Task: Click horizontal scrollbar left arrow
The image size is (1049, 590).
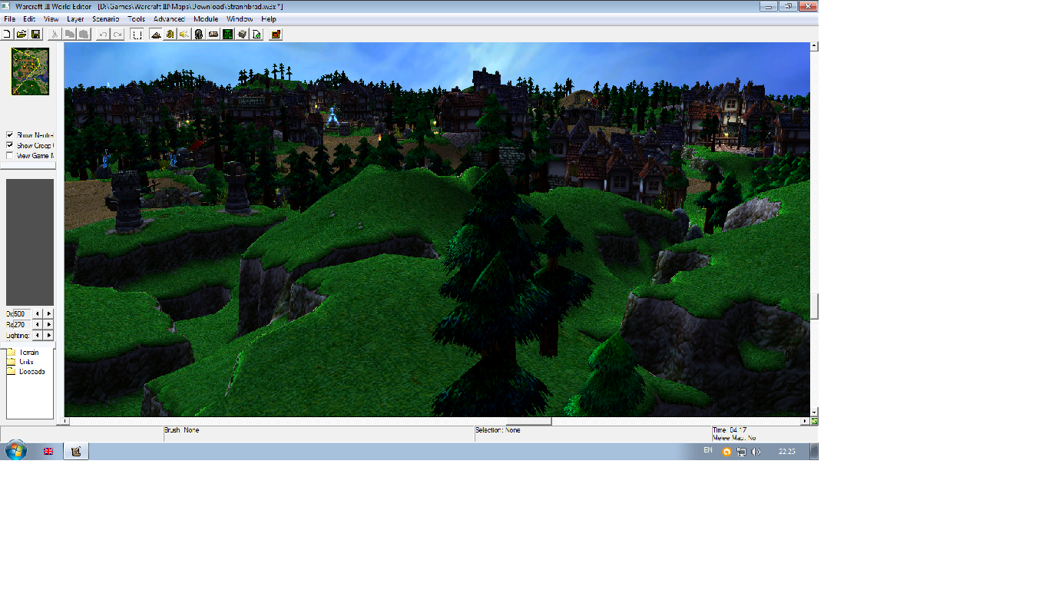Action: (66, 421)
